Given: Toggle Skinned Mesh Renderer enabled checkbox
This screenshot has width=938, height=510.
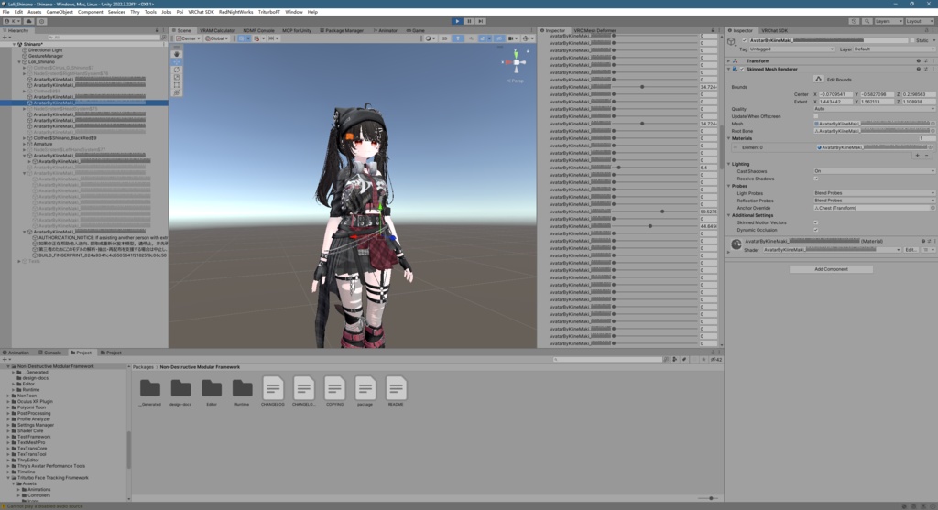Looking at the screenshot, I should tap(742, 69).
